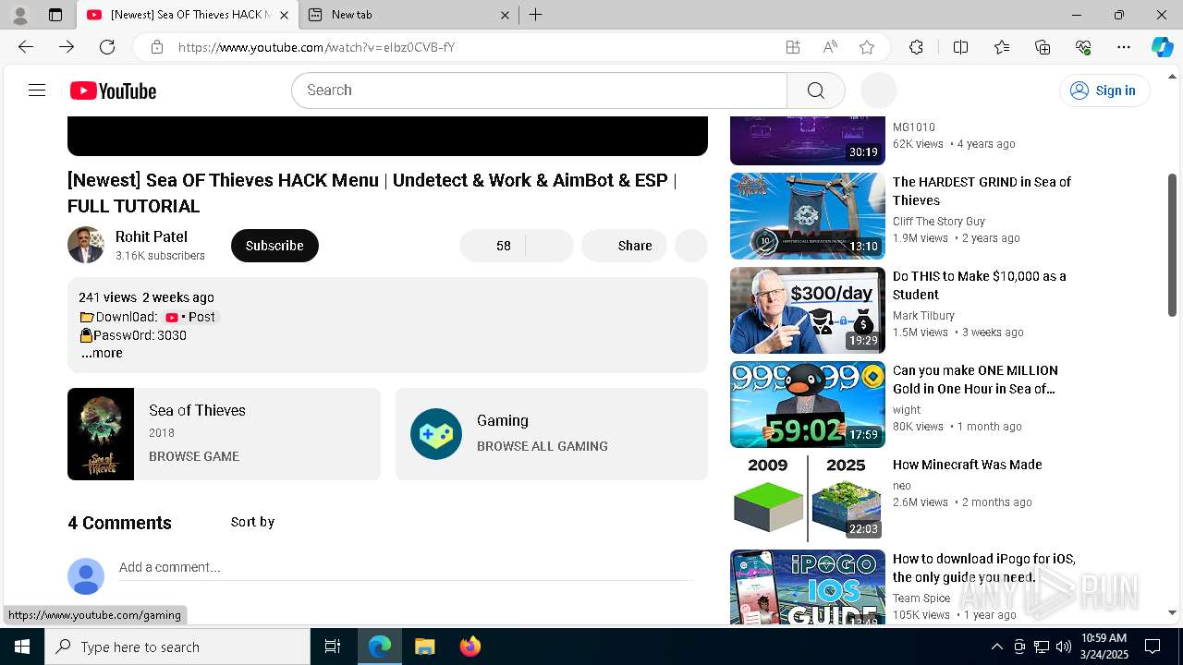Open the notification center icon
1183x665 pixels.
coord(1153,647)
